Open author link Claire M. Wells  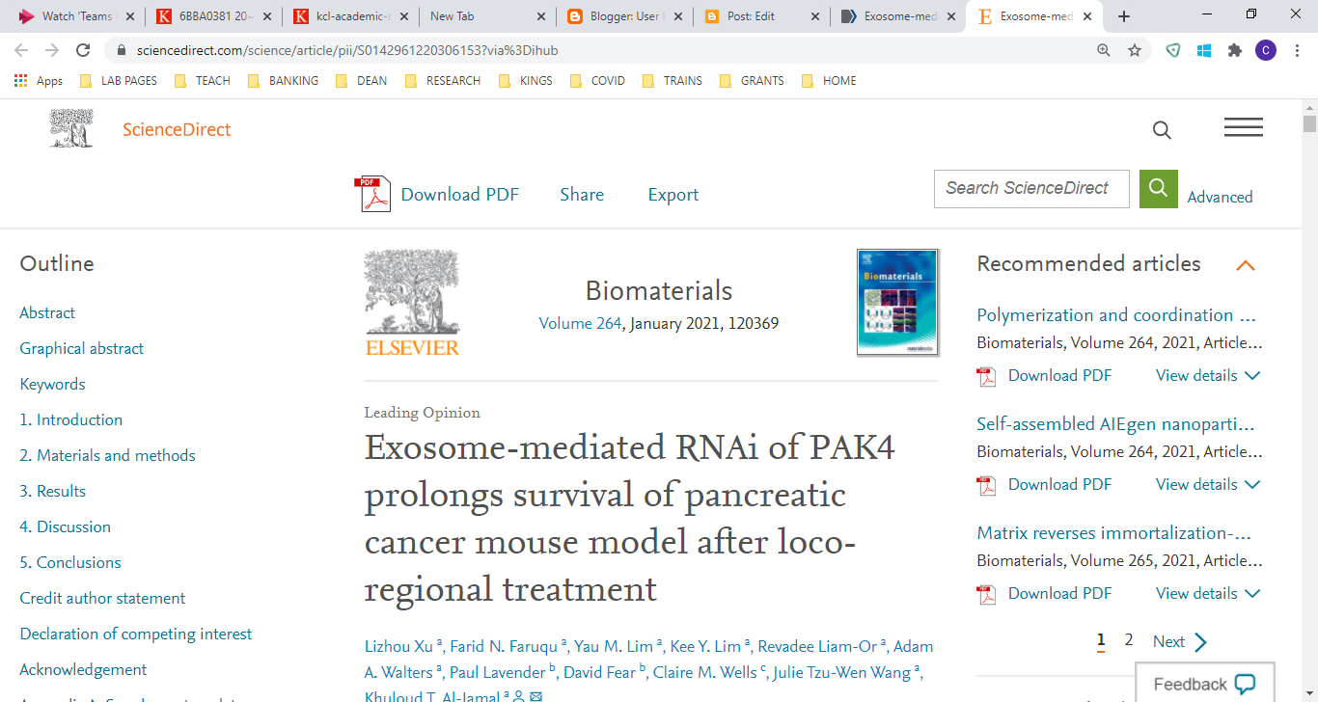pyautogui.click(x=706, y=672)
